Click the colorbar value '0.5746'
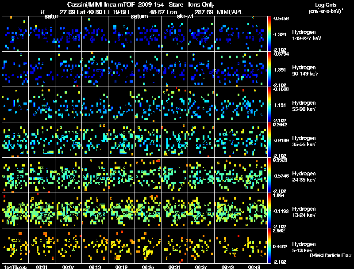 coord(281,176)
